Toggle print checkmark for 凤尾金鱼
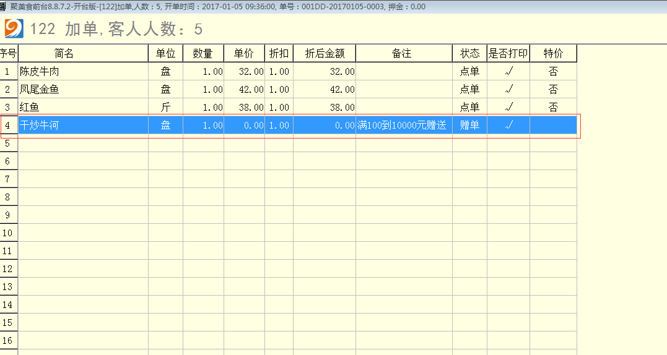 click(x=508, y=90)
